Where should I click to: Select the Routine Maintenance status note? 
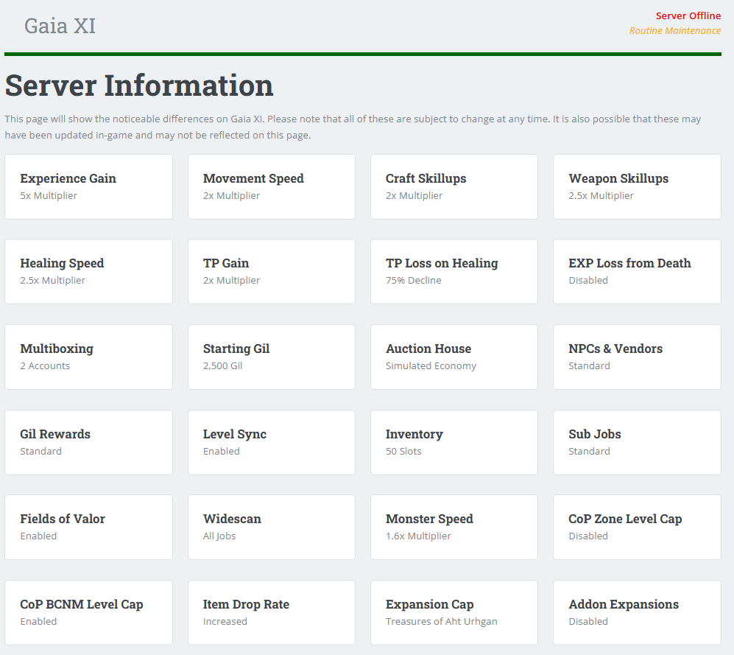[x=675, y=30]
